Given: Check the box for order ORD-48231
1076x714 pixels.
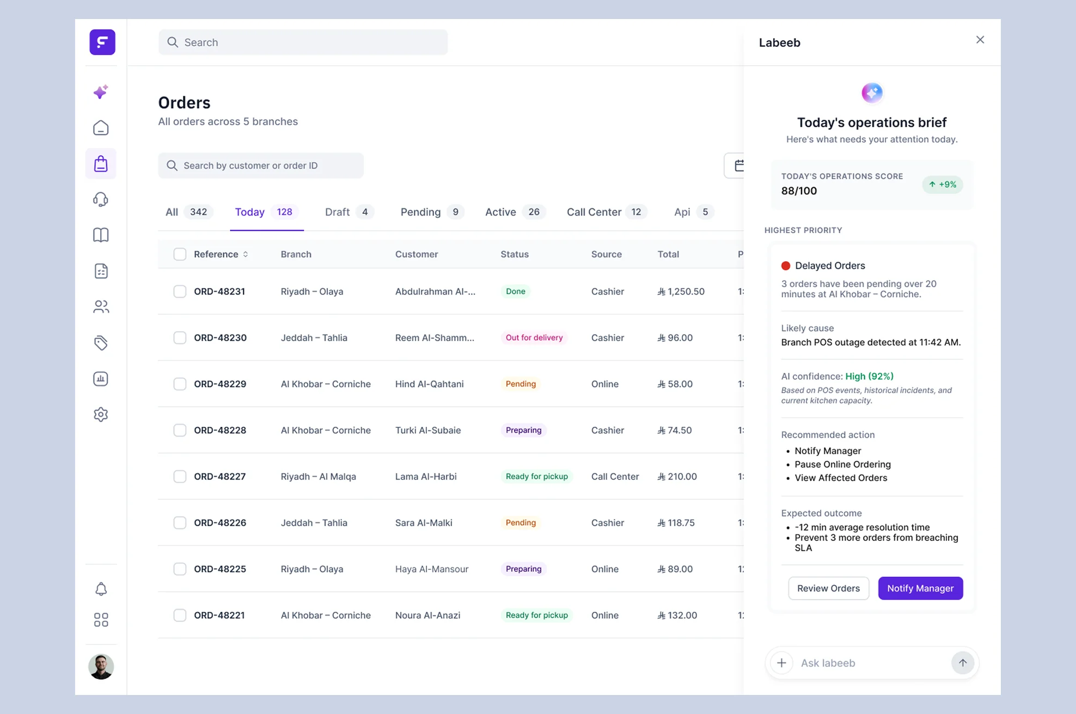Looking at the screenshot, I should tap(180, 291).
